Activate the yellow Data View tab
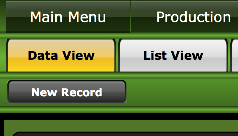The width and height of the screenshot is (238, 136). click(61, 55)
